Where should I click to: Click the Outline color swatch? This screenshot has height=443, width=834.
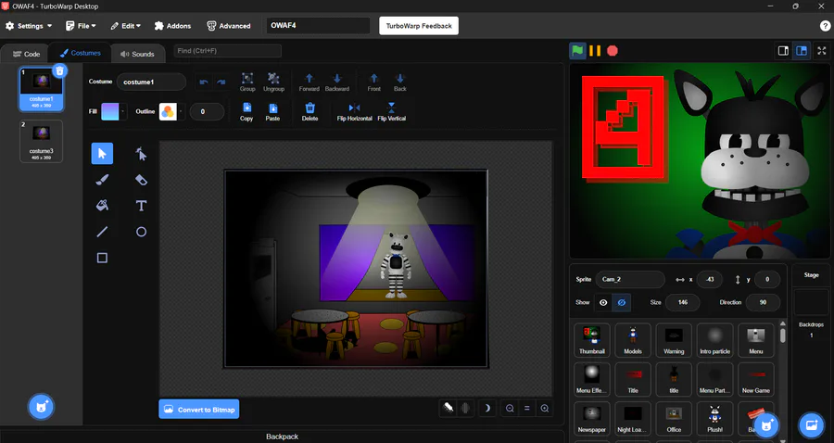(x=168, y=112)
